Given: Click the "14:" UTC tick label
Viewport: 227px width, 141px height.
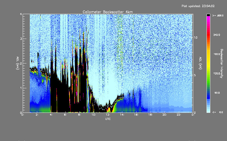Looking at the screenshot, I should (x=122, y=115).
